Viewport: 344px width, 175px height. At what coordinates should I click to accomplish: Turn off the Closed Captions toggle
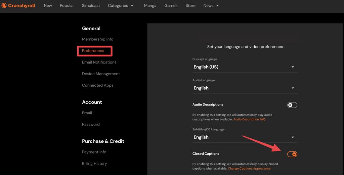pyautogui.click(x=292, y=154)
